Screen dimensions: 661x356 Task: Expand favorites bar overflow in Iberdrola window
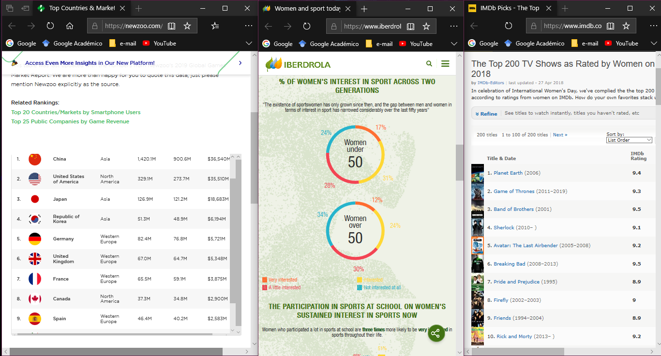pos(454,44)
